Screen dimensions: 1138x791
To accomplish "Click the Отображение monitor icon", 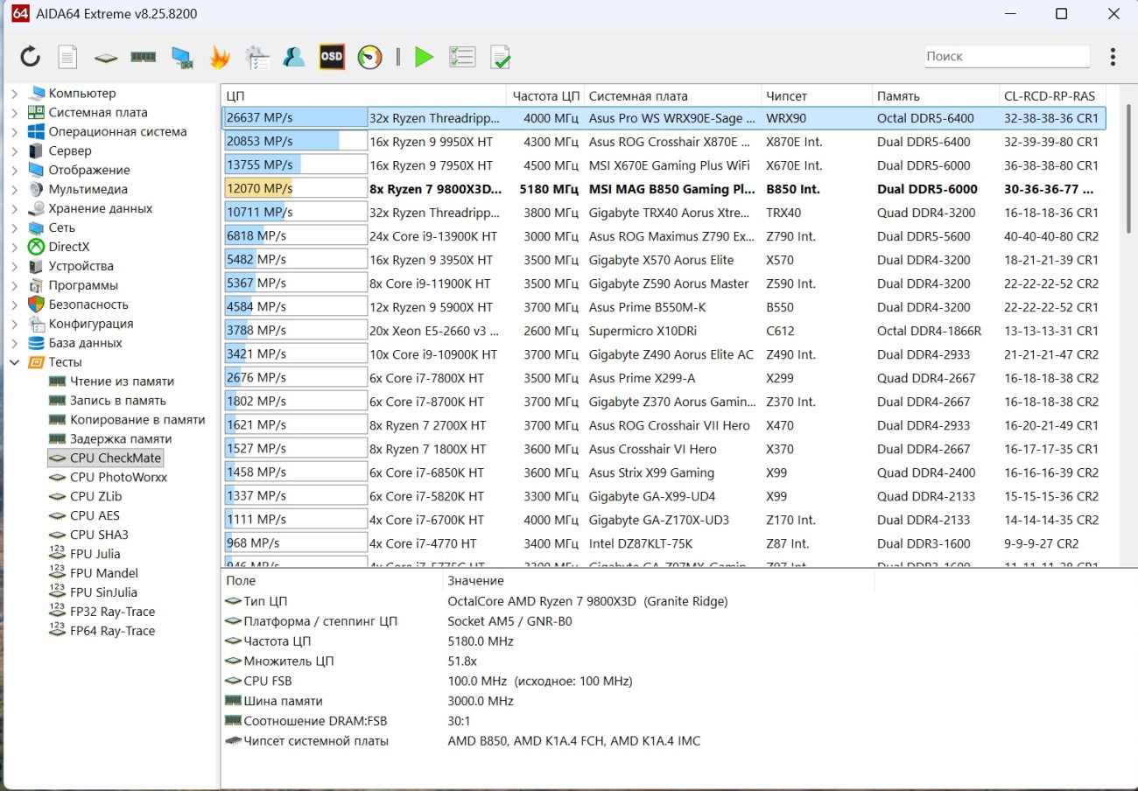I will [x=37, y=171].
